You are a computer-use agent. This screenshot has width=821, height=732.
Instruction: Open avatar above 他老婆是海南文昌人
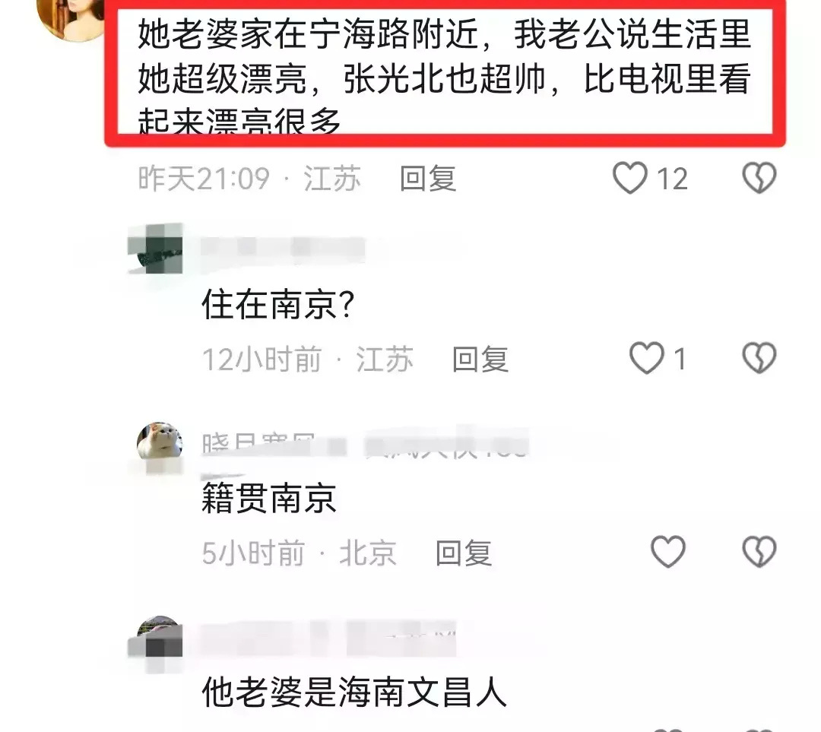[157, 643]
